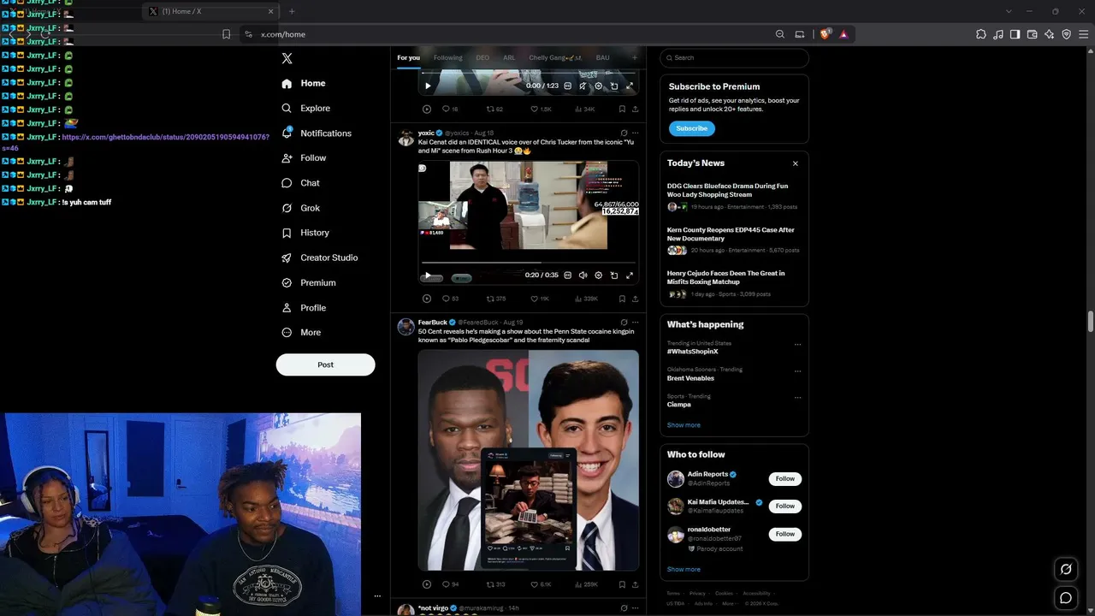Open the BAU timeline tab

(603, 58)
